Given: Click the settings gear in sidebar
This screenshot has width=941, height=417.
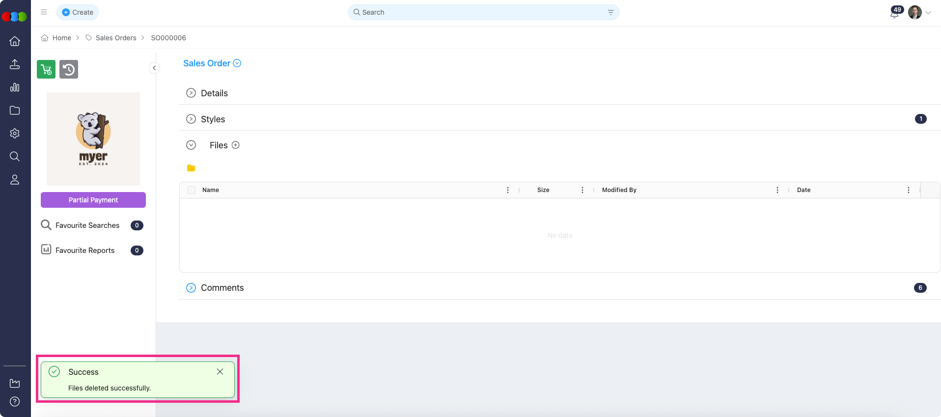Looking at the screenshot, I should pos(15,134).
